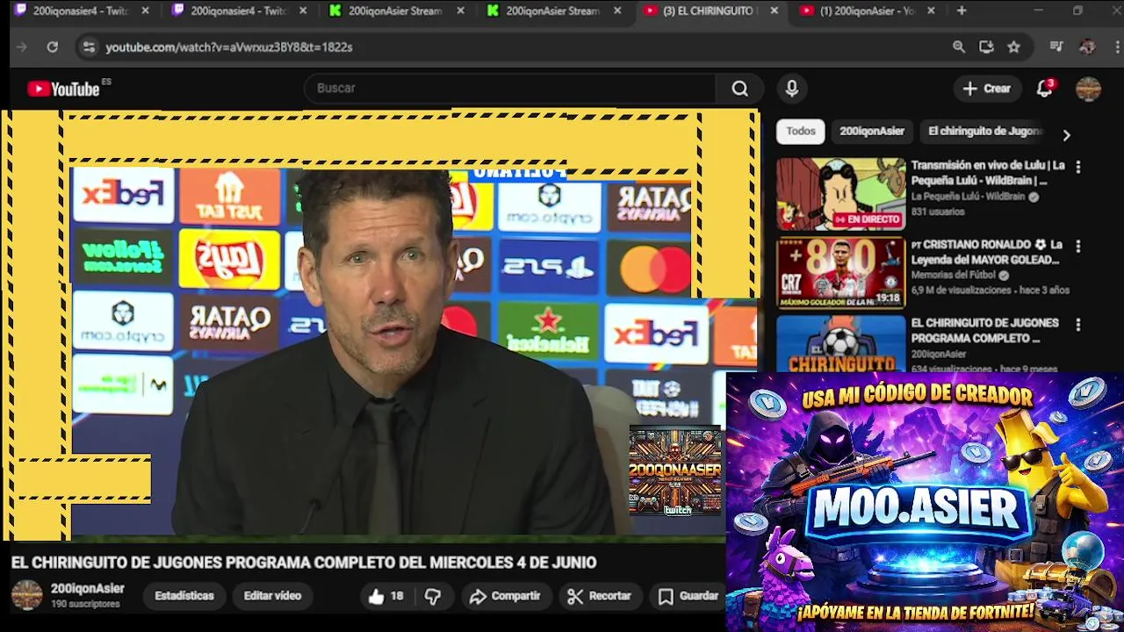
Task: Click the youtube.com URL in address bar
Action: [x=229, y=47]
